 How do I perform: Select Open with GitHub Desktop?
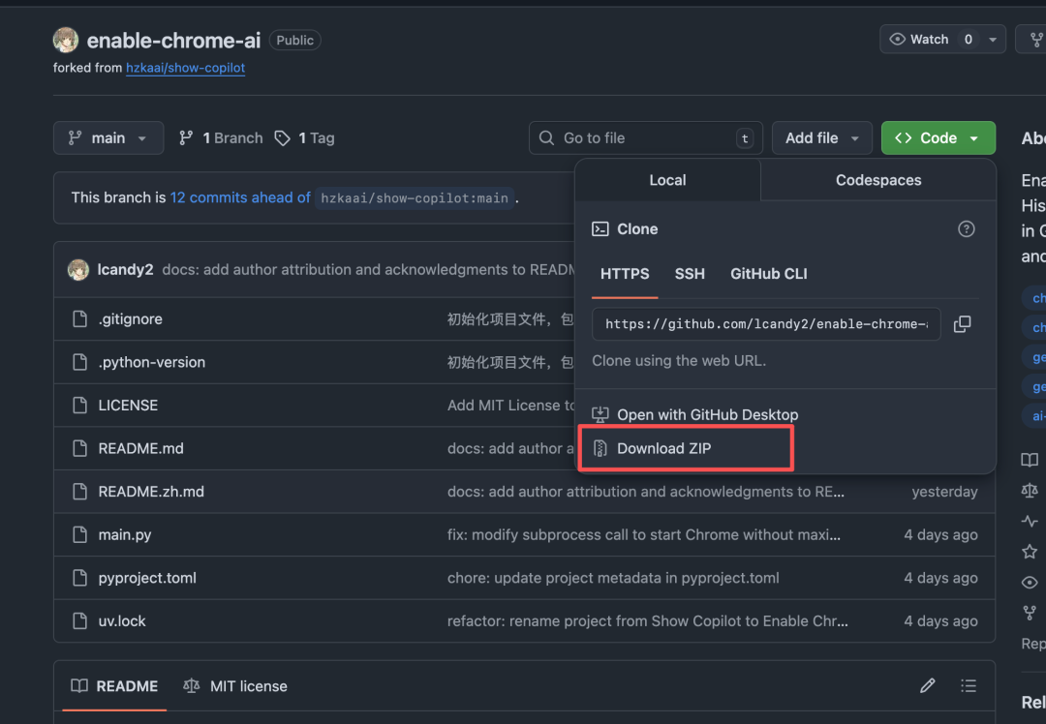pos(706,414)
